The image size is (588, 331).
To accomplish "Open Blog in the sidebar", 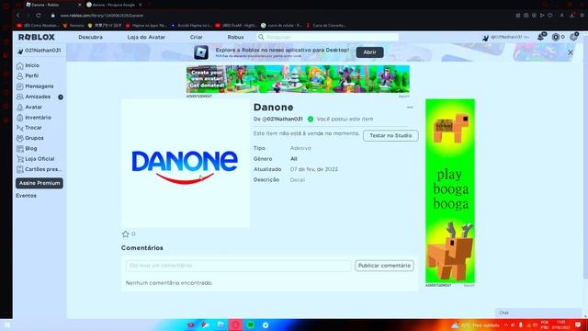I will [27, 149].
